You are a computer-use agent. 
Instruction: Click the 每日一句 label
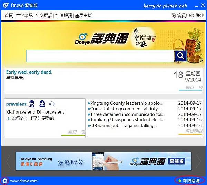pos(194,87)
